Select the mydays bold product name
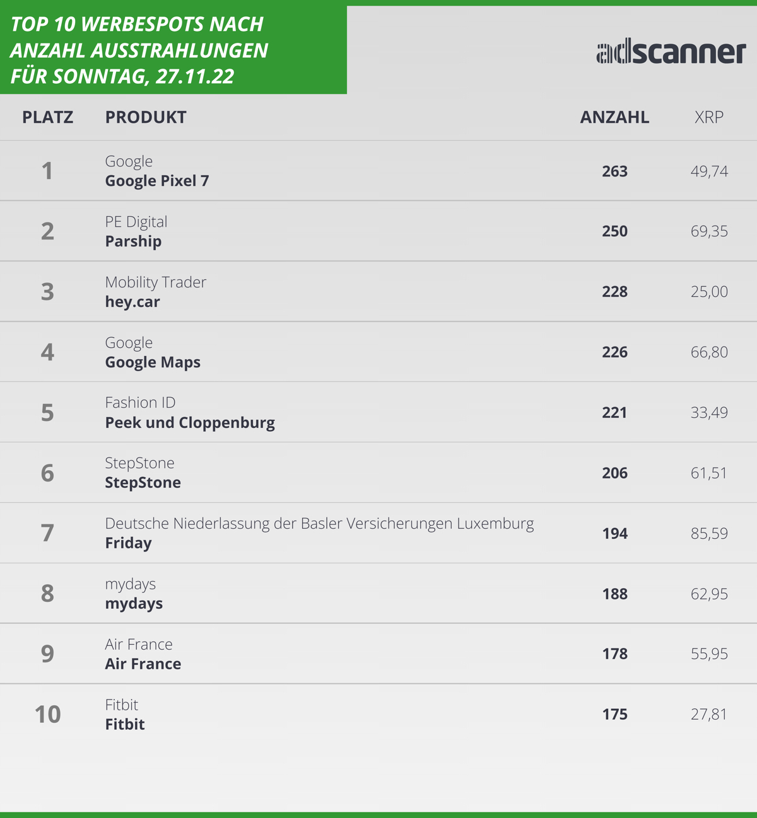The image size is (757, 818). click(134, 604)
